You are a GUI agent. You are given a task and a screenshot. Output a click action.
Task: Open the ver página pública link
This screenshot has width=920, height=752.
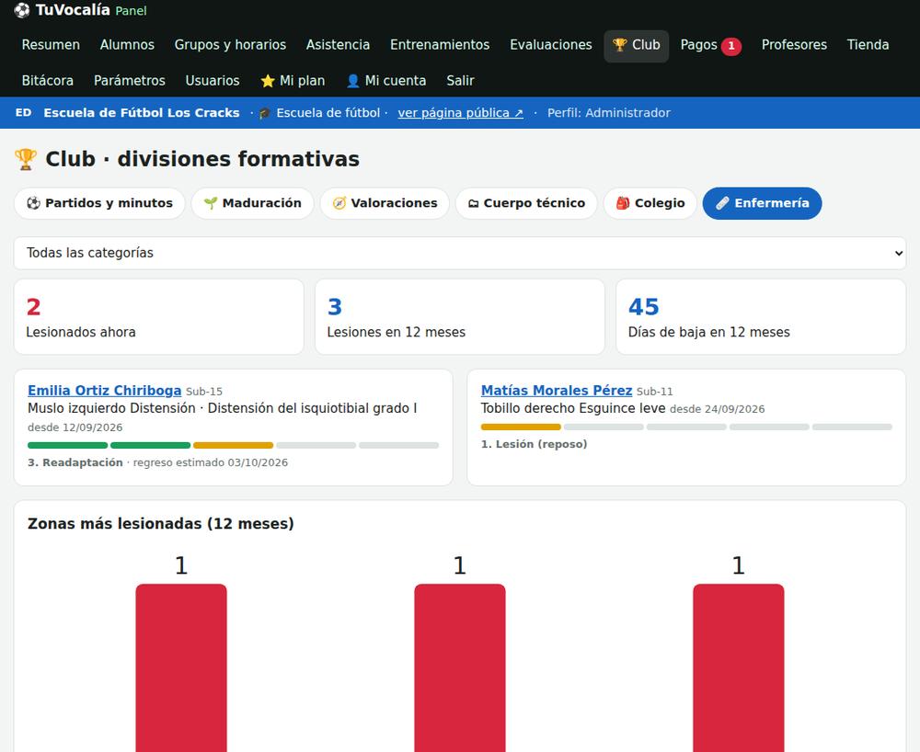tap(461, 113)
